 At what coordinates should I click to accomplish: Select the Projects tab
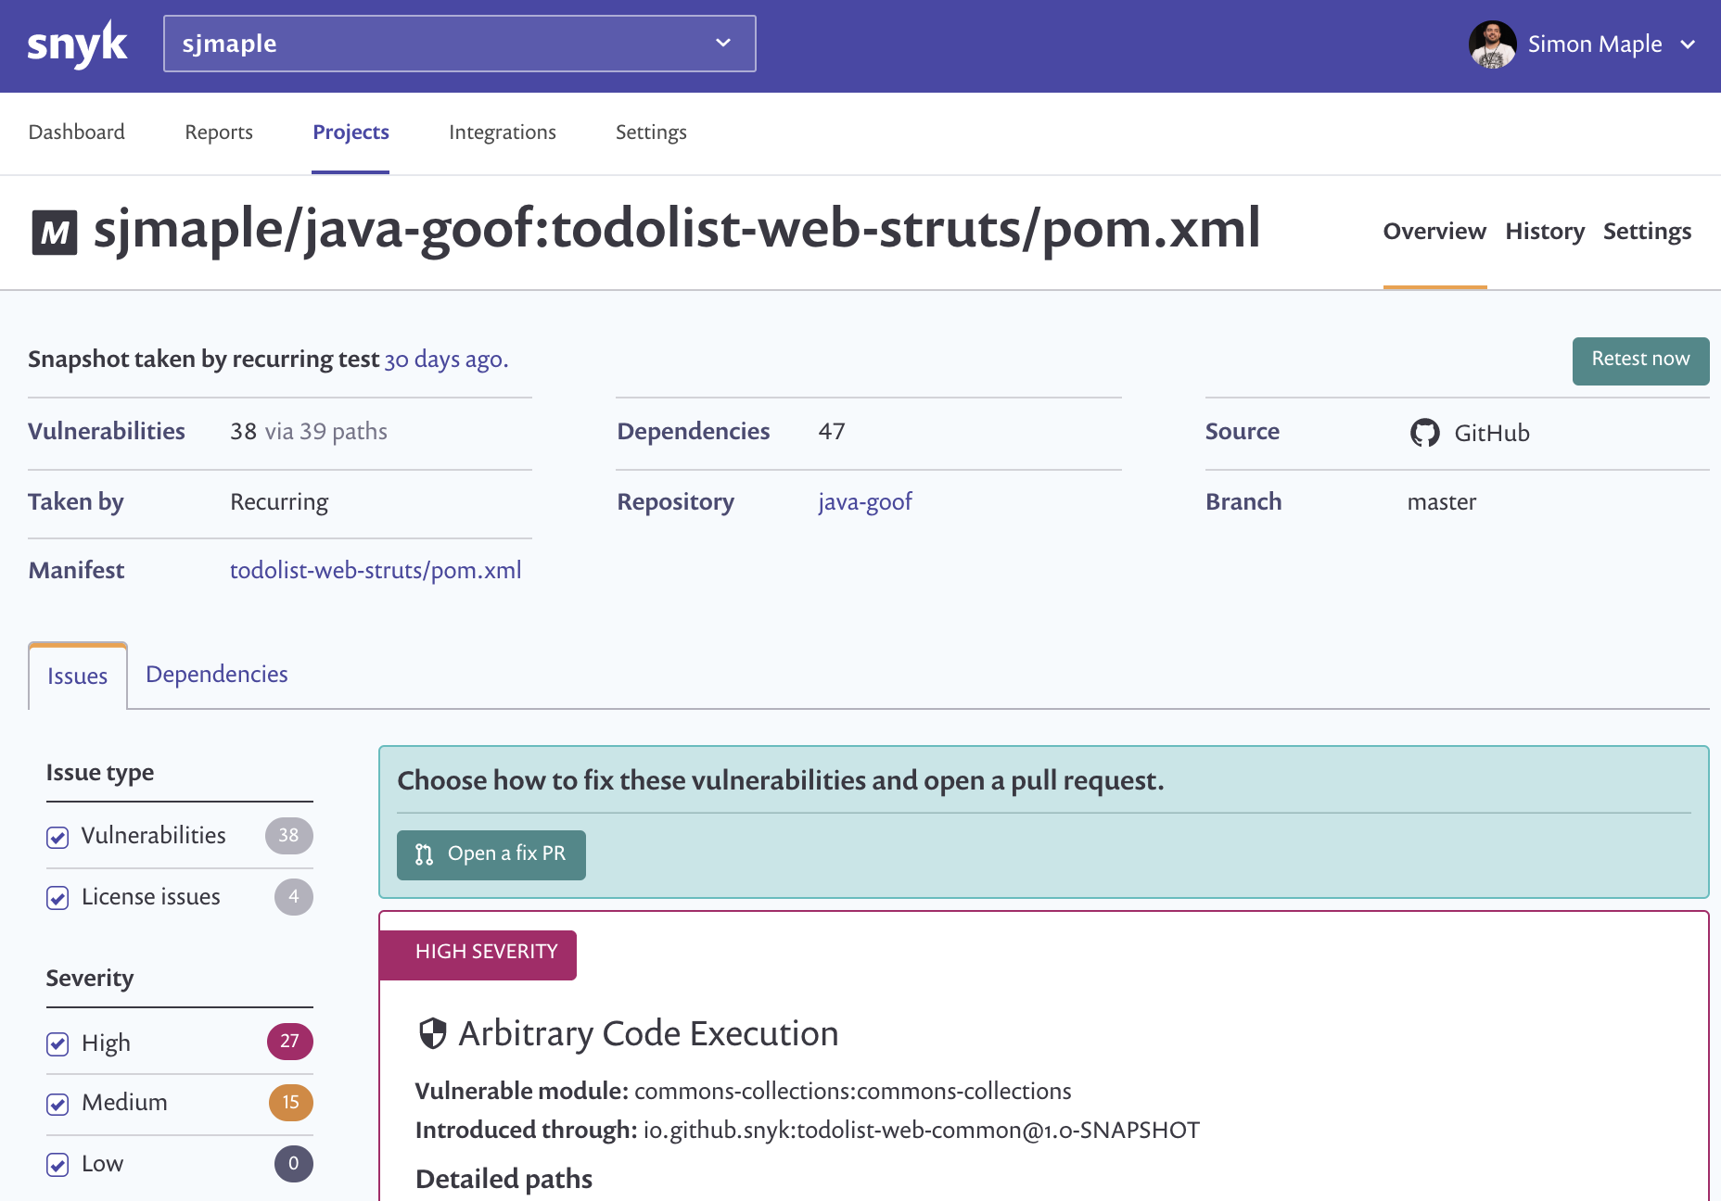(351, 133)
